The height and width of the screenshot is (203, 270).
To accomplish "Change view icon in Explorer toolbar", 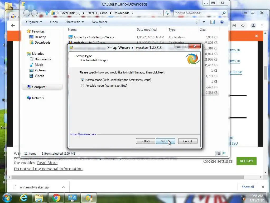I will click(198, 22).
